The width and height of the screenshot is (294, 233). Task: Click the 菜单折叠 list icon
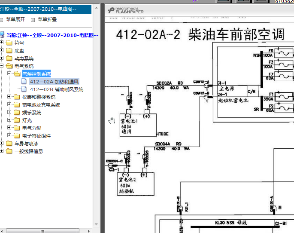[33, 20]
